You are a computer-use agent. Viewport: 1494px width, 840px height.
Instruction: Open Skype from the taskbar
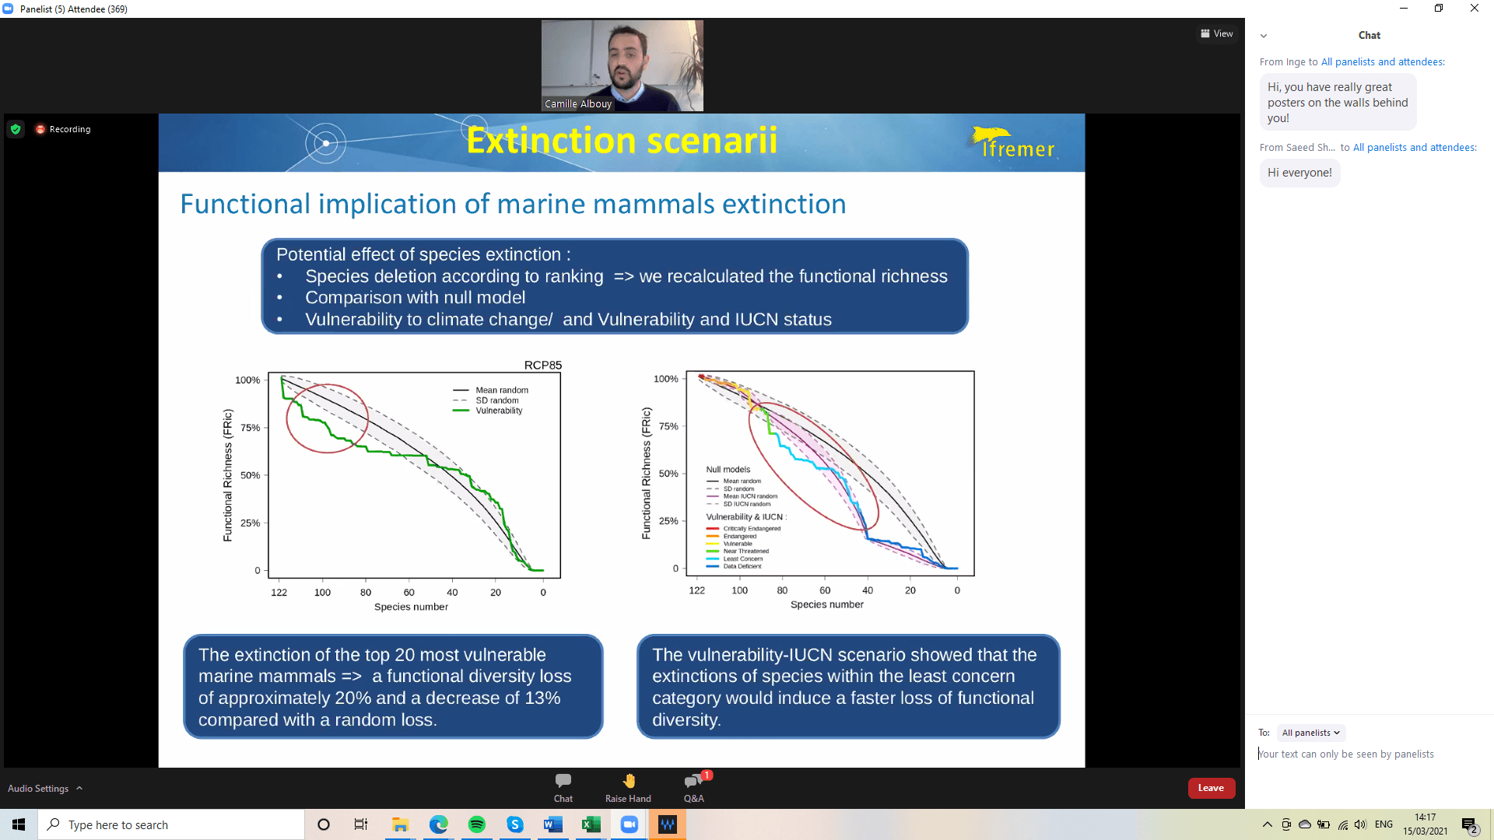515,824
